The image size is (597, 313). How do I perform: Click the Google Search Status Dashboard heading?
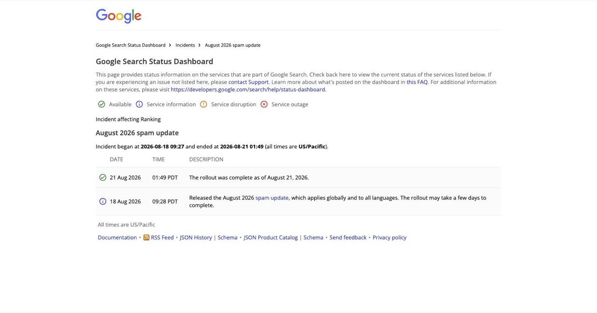(154, 61)
